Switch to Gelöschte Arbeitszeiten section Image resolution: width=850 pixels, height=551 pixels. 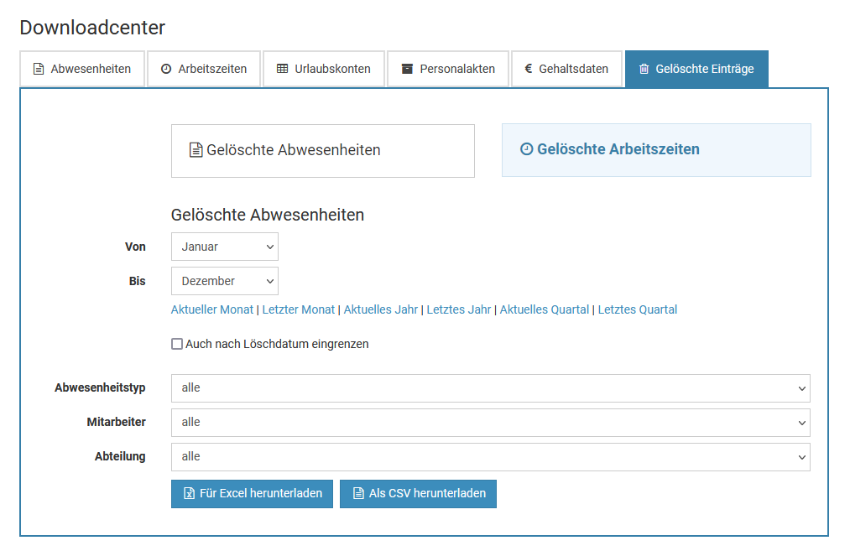656,150
